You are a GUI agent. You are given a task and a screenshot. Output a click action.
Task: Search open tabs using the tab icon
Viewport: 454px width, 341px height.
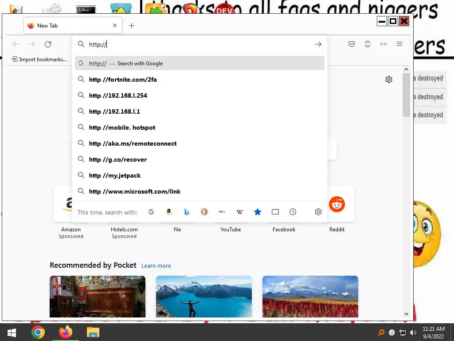click(275, 212)
